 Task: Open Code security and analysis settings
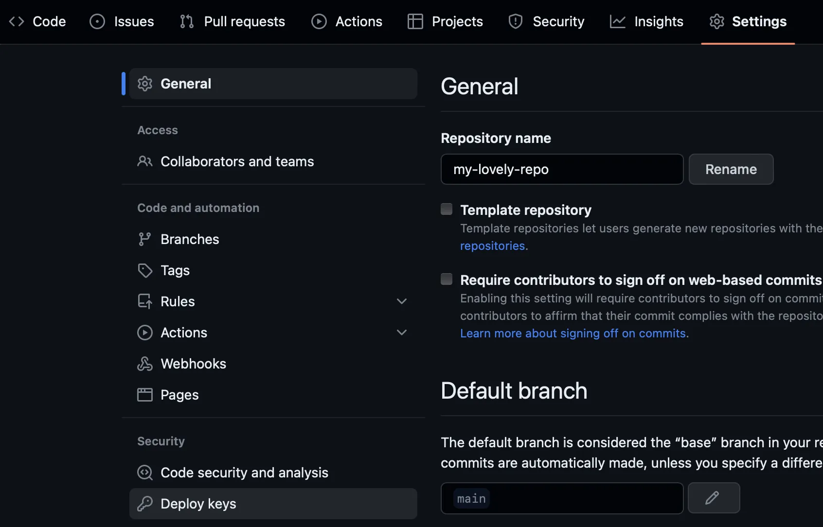pyautogui.click(x=273, y=473)
